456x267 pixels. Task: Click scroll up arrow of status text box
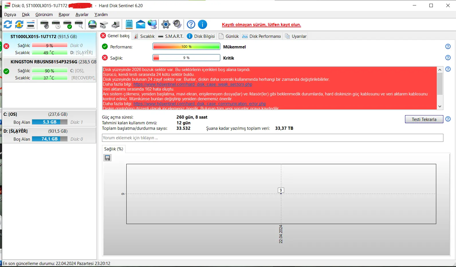440,70
